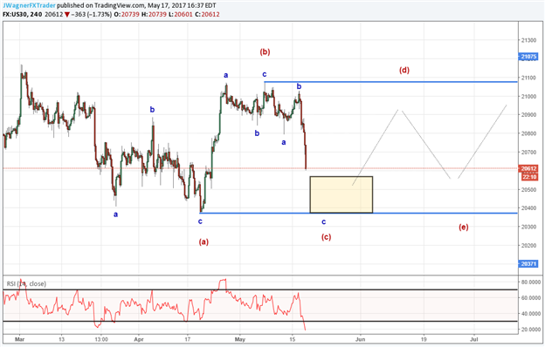Viewport: 545px width, 347px height.
Task: Select the red (b) wave label
Action: point(265,52)
